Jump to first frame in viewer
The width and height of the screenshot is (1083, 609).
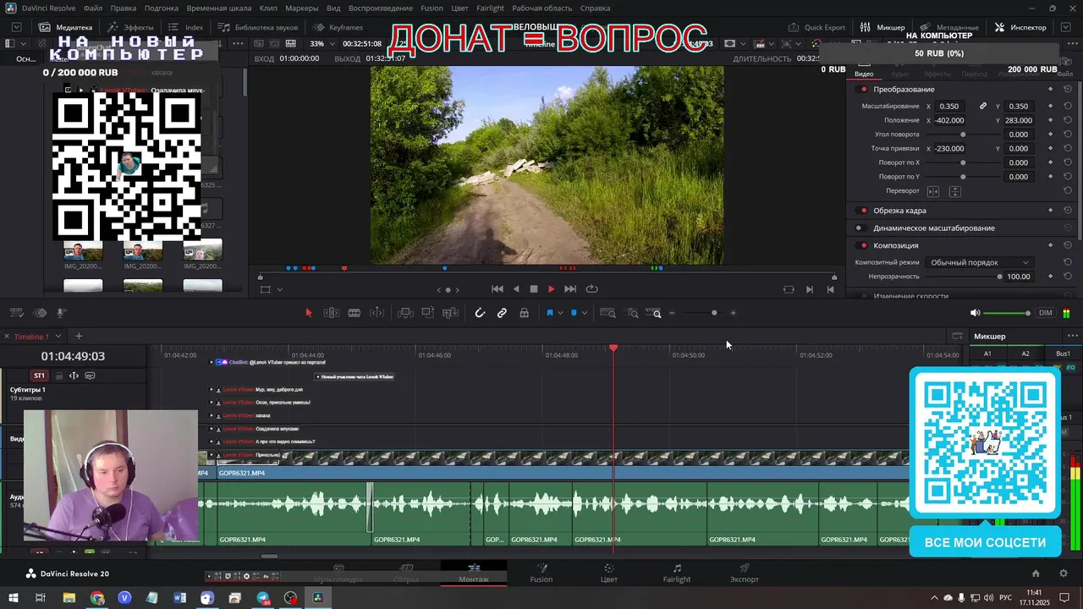pos(498,289)
